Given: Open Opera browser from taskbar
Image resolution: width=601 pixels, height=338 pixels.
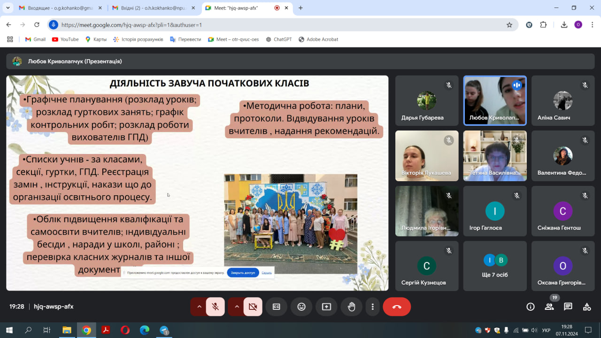Looking at the screenshot, I should pos(125,330).
